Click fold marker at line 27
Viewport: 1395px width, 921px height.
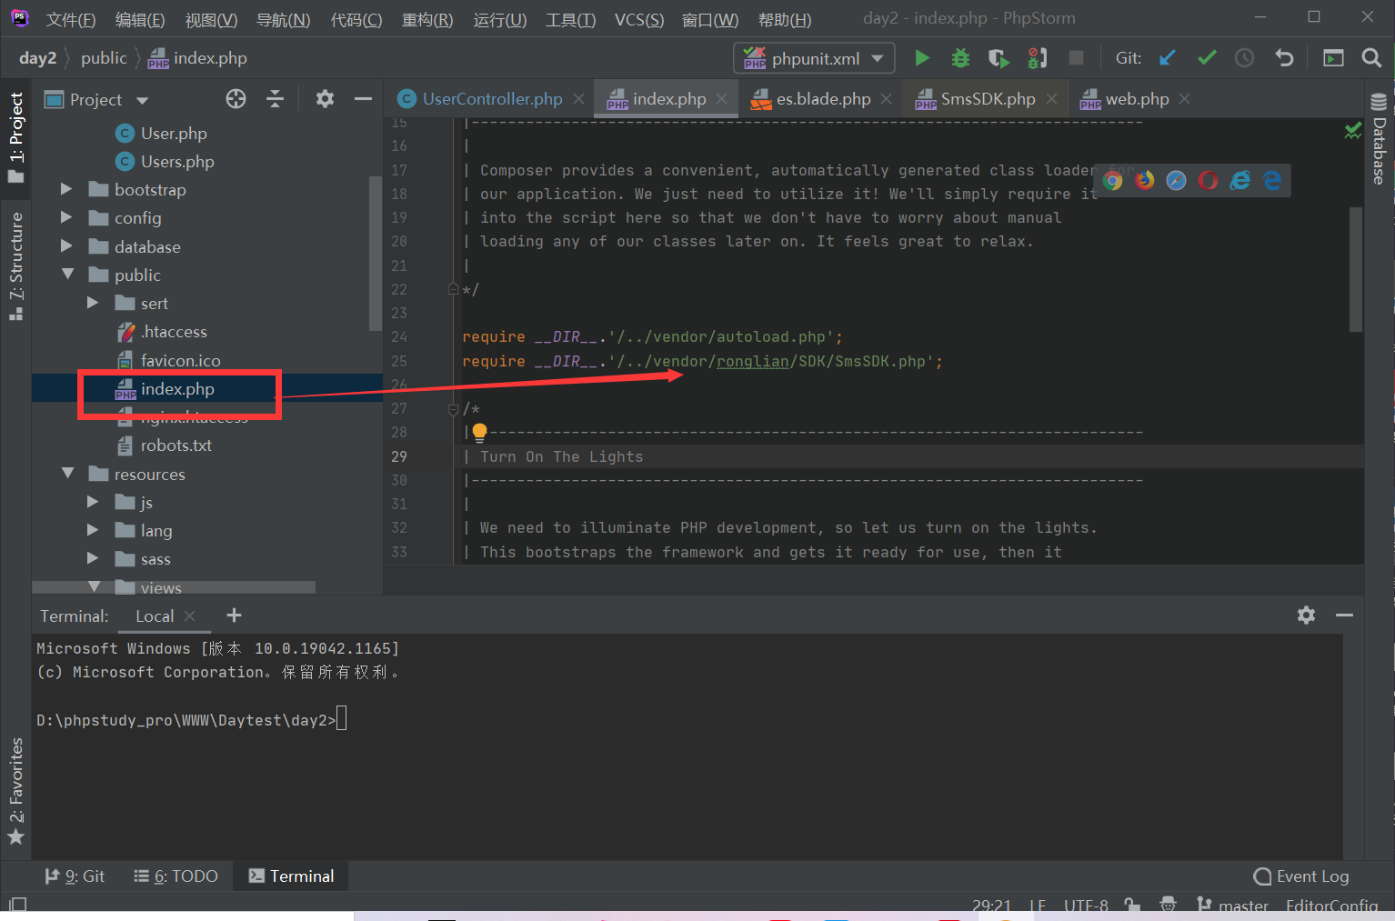pyautogui.click(x=453, y=409)
